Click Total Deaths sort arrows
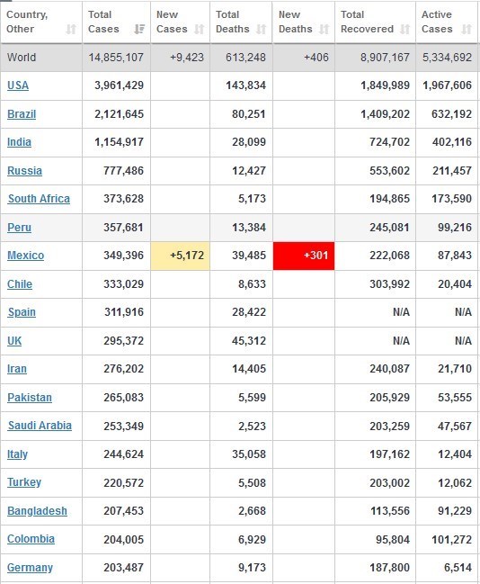 tap(262, 29)
